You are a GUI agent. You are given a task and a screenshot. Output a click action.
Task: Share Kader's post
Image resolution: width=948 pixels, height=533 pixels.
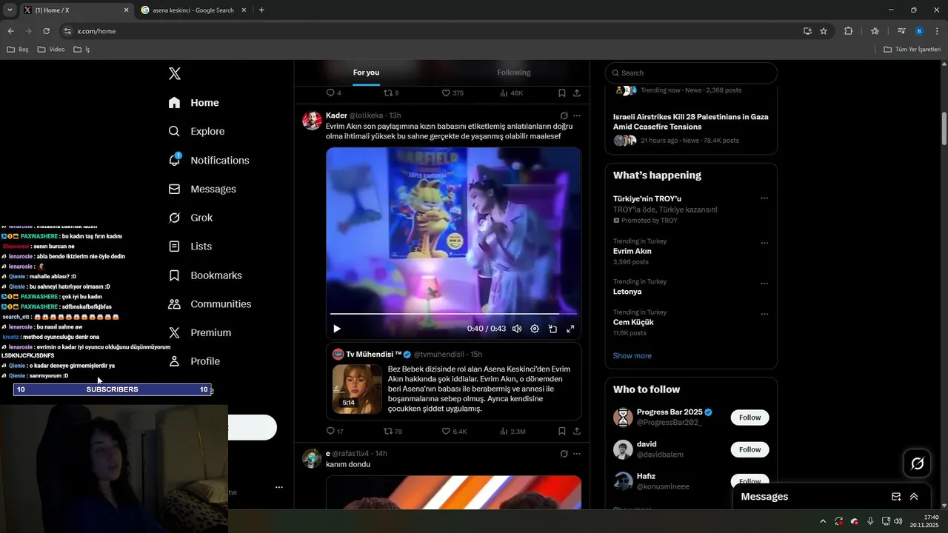point(577,431)
